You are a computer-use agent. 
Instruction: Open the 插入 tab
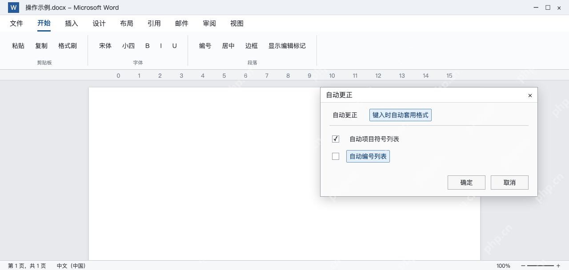point(72,24)
